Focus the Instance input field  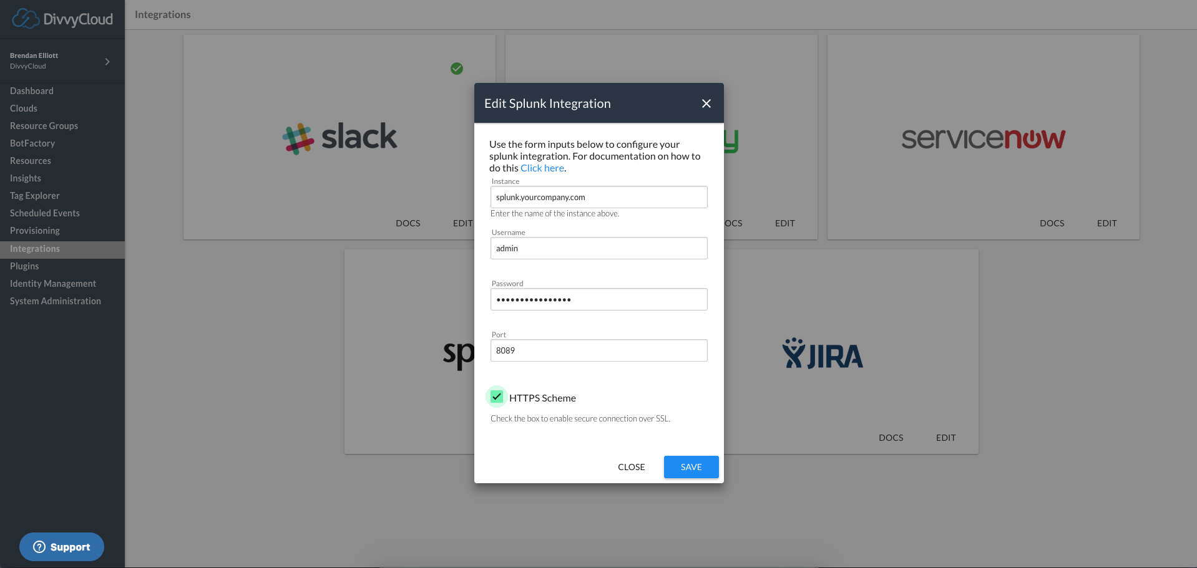pyautogui.click(x=599, y=197)
